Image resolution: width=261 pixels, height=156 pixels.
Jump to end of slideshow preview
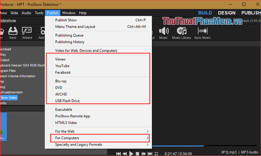(x=150, y=153)
